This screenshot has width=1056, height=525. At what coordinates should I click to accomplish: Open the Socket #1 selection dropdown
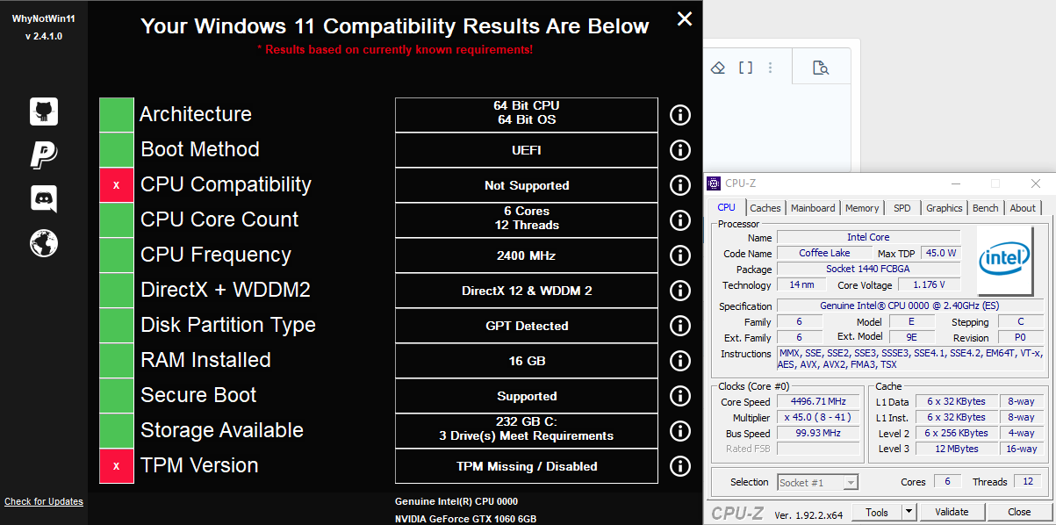tap(818, 482)
